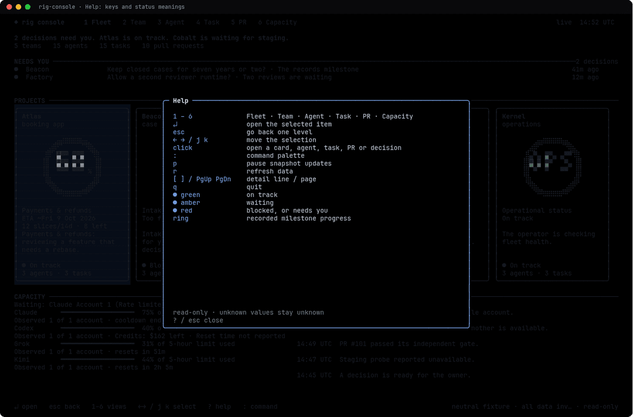Close Help using the '? / esc close' hint
This screenshot has width=633, height=417.
point(198,320)
